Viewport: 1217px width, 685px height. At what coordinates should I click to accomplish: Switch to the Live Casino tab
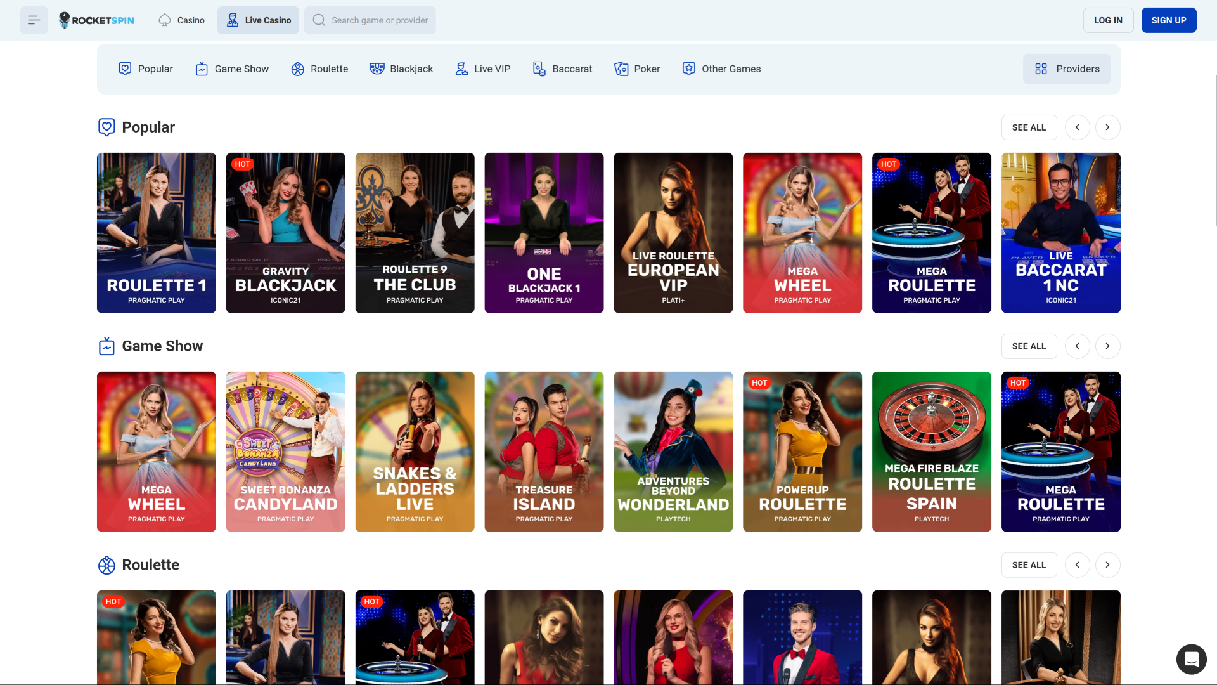pos(258,20)
